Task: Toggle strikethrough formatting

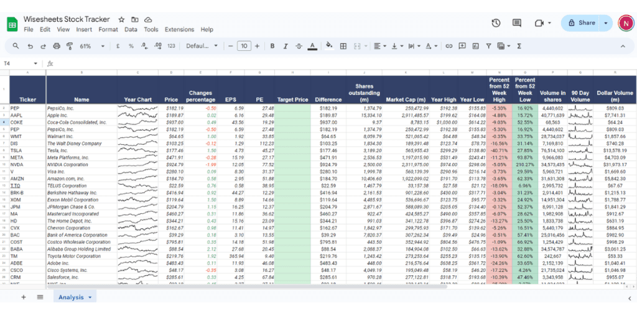Action: point(299,46)
